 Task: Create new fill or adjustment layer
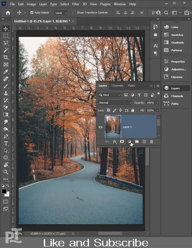(x=129, y=142)
